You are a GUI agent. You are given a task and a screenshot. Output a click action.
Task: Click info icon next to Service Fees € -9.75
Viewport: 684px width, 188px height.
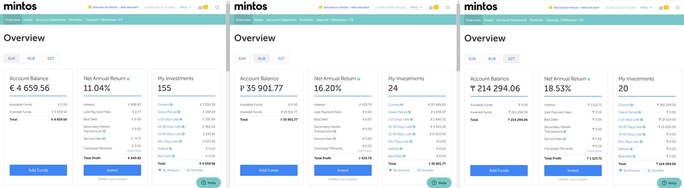tap(104, 139)
